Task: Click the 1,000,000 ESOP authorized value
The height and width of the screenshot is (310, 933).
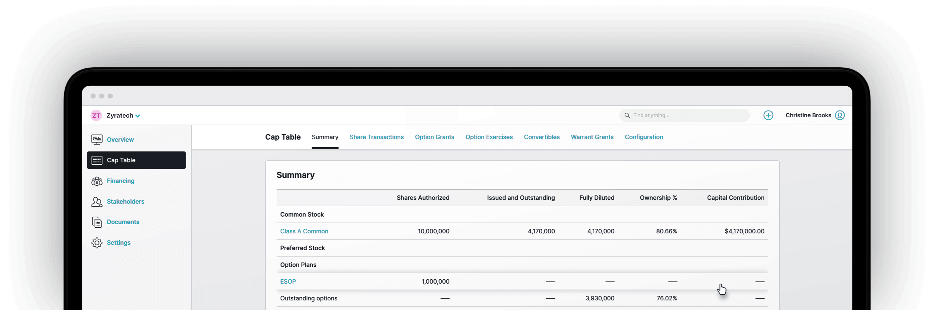Action: pos(435,281)
